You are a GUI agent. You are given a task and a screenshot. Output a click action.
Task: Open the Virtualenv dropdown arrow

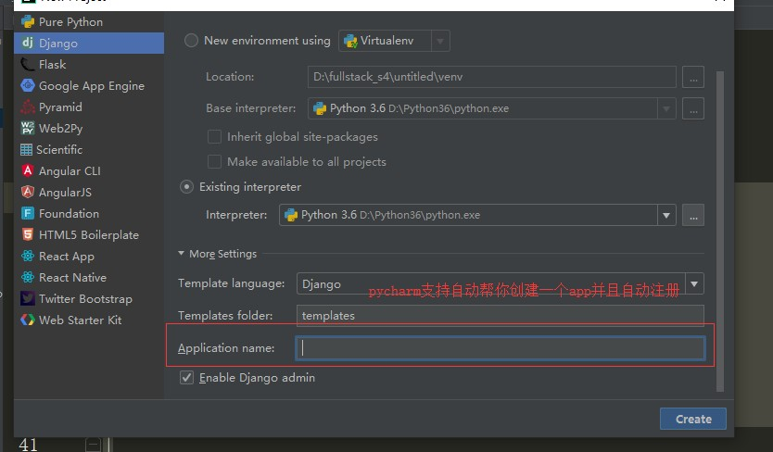click(440, 41)
